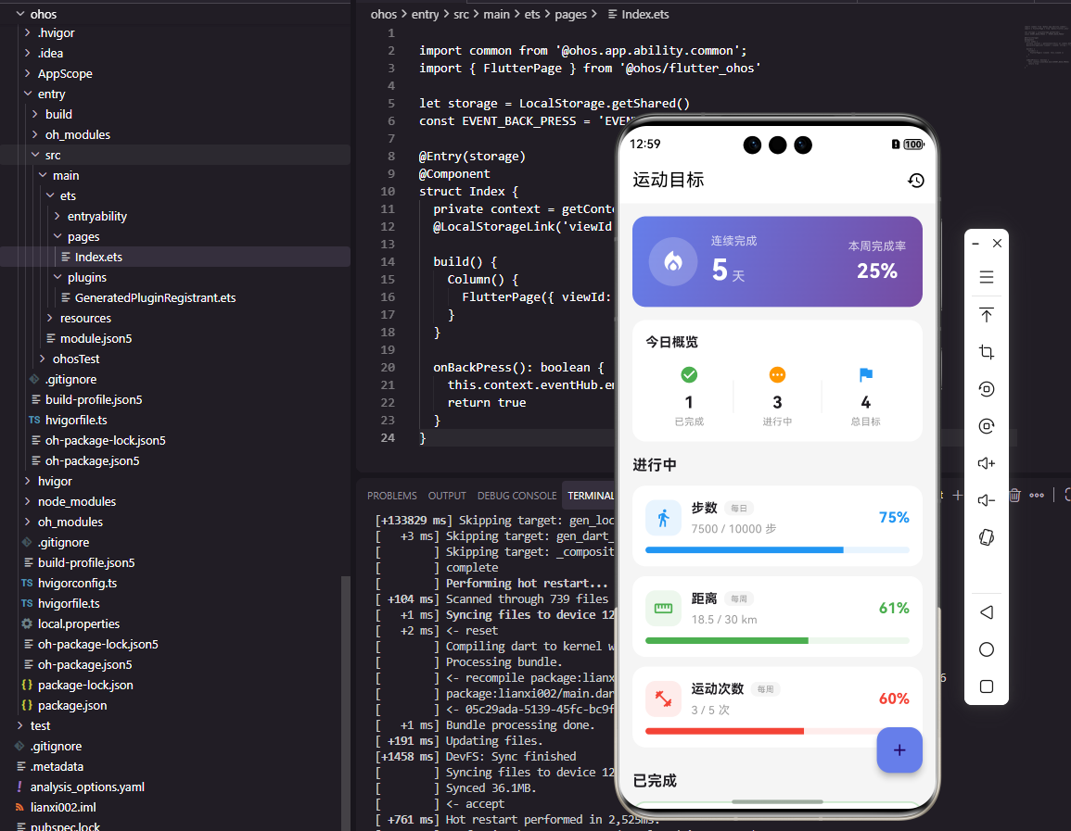The image size is (1071, 831).
Task: Expand the ohosTest folder
Action: coord(43,359)
